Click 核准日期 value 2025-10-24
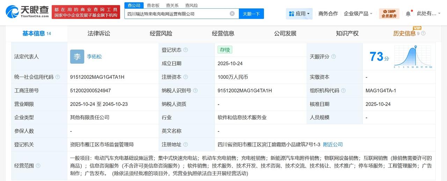This screenshot has width=447, height=181. coord(378,104)
